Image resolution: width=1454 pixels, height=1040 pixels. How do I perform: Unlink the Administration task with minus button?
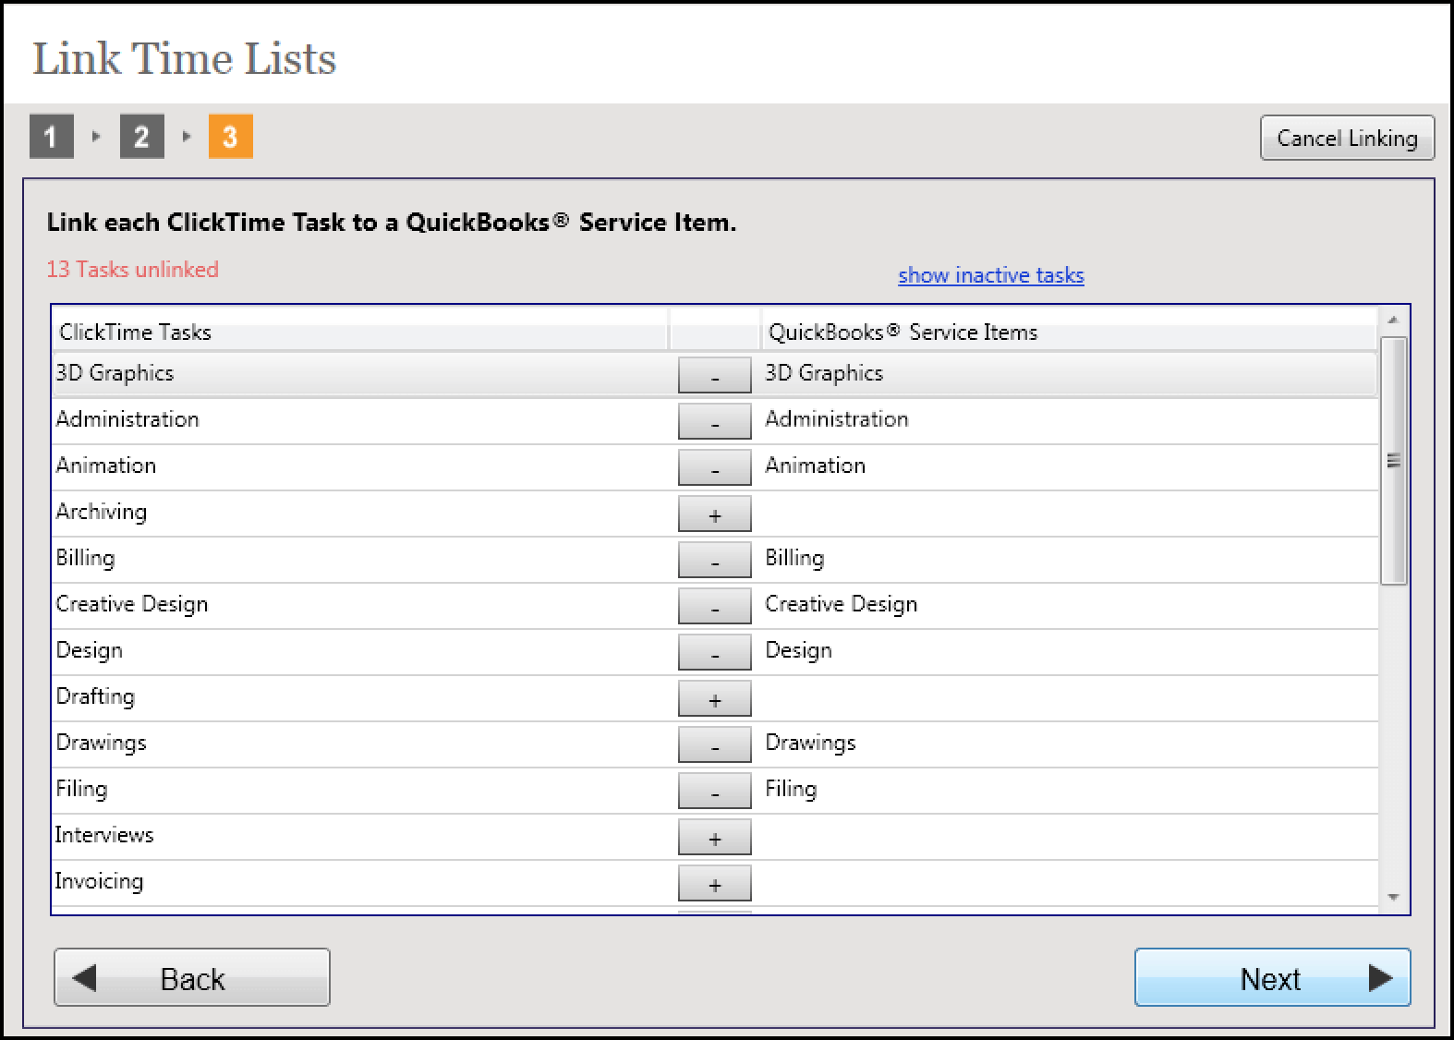click(x=714, y=422)
